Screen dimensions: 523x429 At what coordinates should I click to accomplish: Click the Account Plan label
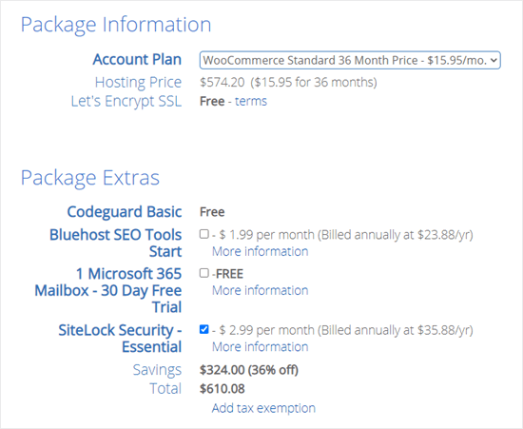(x=137, y=60)
